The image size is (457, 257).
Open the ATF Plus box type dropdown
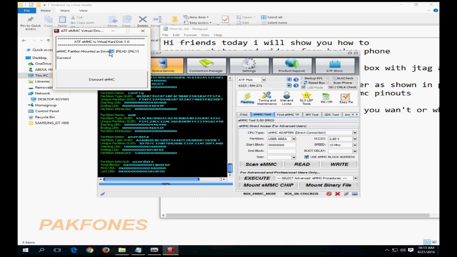[x=263, y=80]
